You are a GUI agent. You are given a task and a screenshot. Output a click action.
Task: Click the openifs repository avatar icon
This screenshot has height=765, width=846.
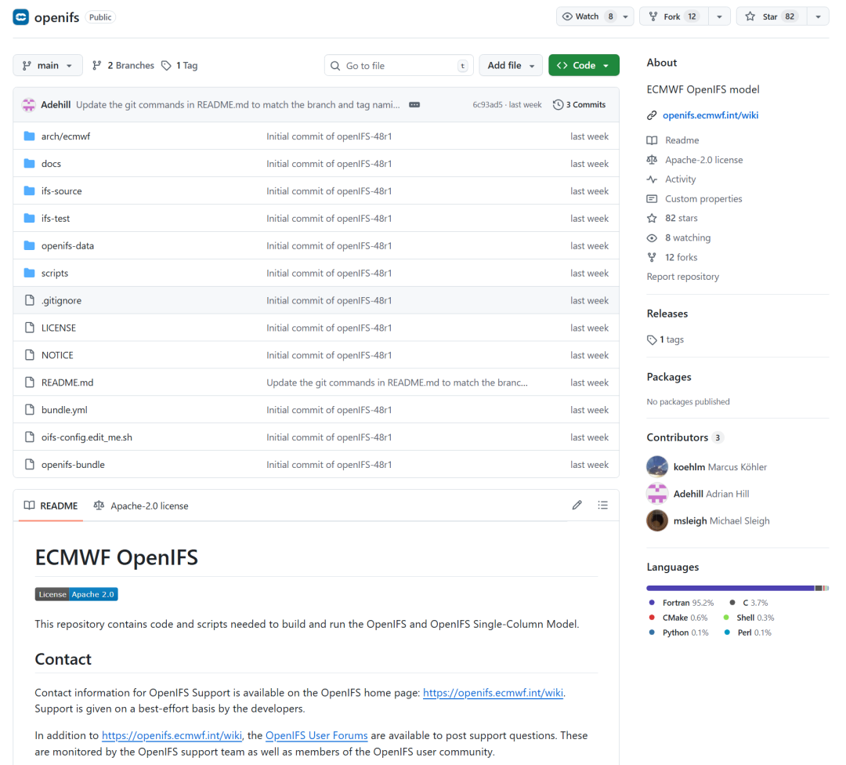[20, 16]
